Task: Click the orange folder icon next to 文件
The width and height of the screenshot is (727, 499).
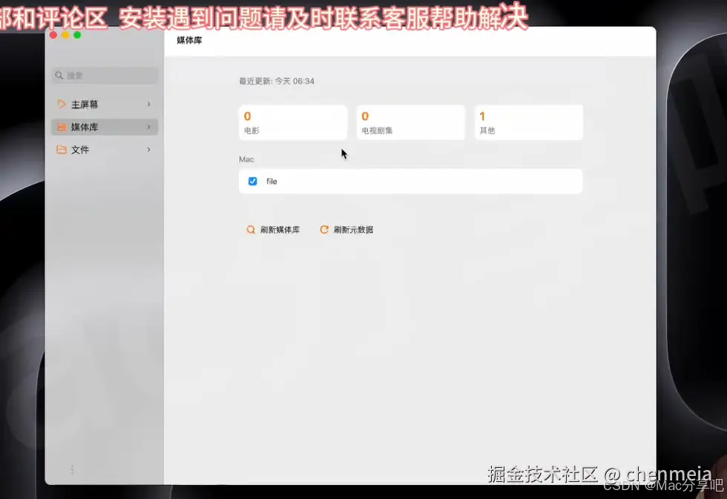Action: pyautogui.click(x=63, y=149)
